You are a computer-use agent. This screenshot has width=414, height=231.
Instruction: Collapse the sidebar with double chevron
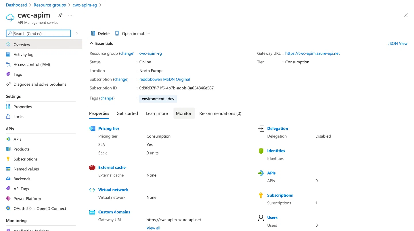click(77, 34)
